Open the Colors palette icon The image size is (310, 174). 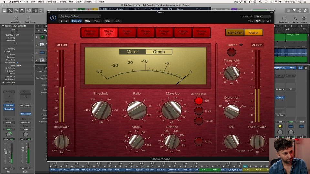[304, 19]
